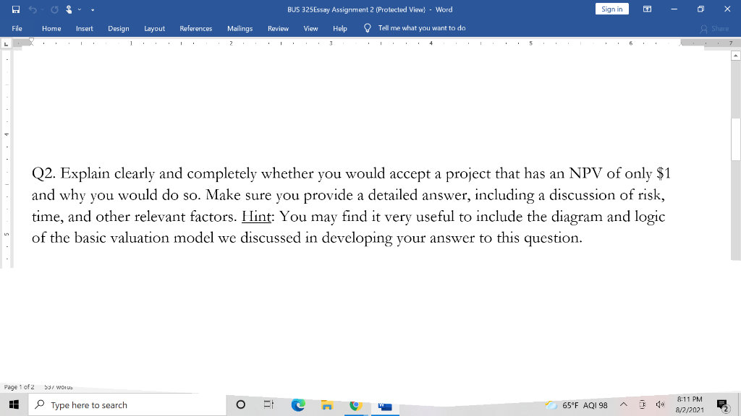Open Task View from the taskbar

coord(269,406)
